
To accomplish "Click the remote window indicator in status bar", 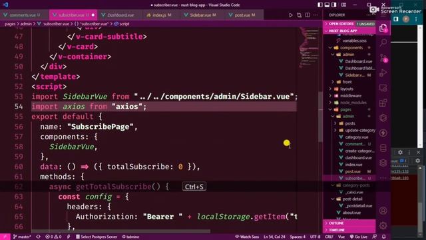I will 5,237.
